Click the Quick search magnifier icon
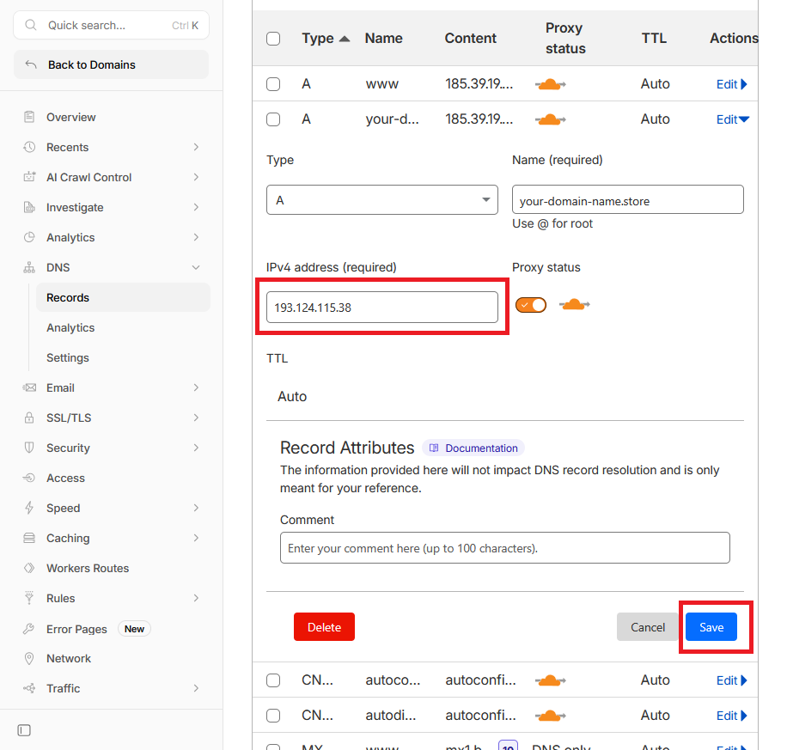 point(31,25)
